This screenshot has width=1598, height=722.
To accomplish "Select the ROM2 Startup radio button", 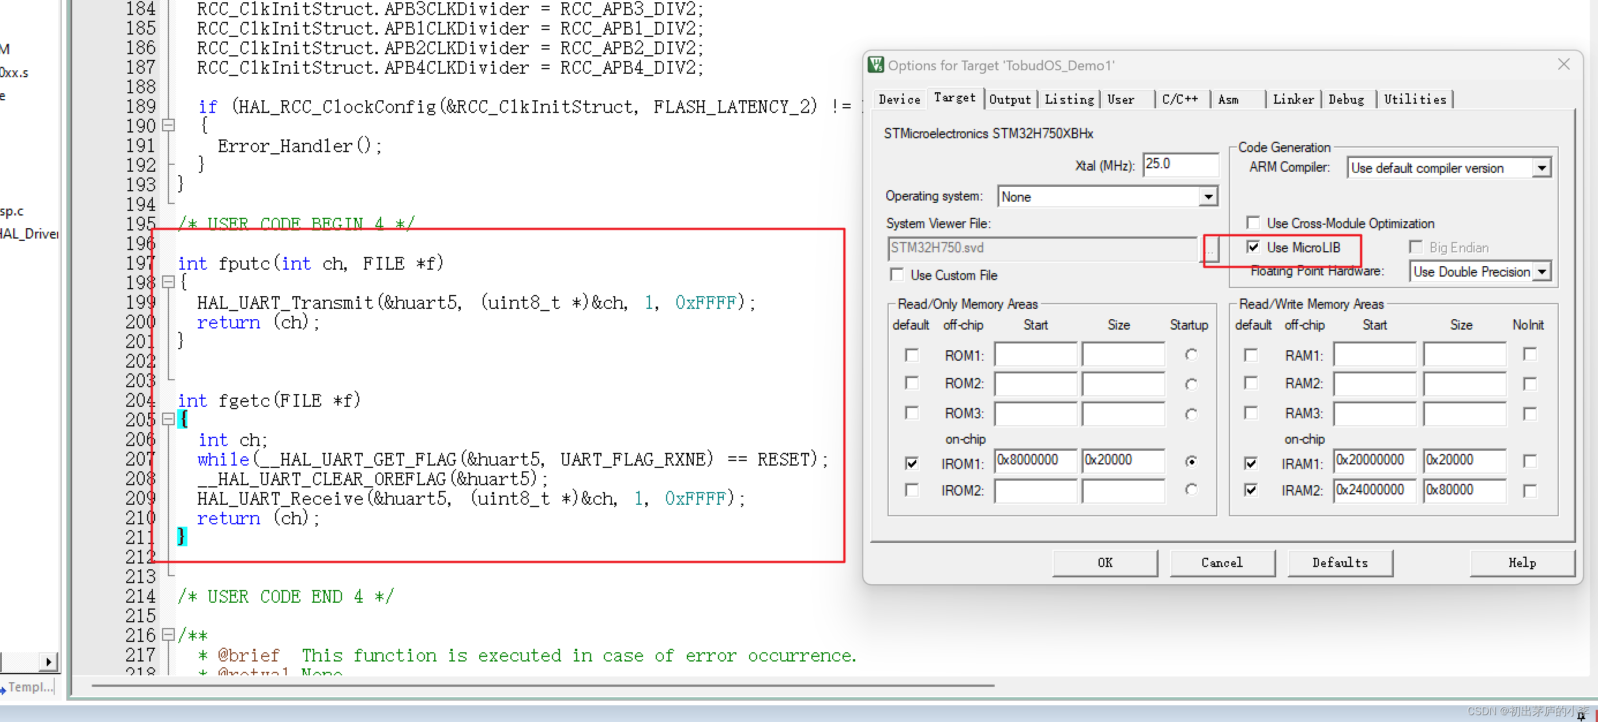I will pyautogui.click(x=1190, y=384).
